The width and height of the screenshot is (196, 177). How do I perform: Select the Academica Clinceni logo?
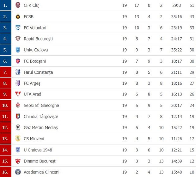tap(18, 172)
